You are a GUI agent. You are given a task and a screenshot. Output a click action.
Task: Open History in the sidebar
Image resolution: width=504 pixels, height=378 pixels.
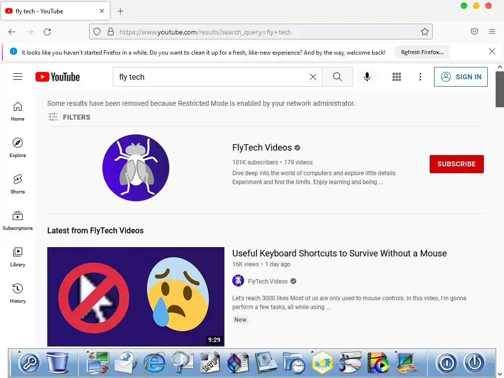click(18, 293)
